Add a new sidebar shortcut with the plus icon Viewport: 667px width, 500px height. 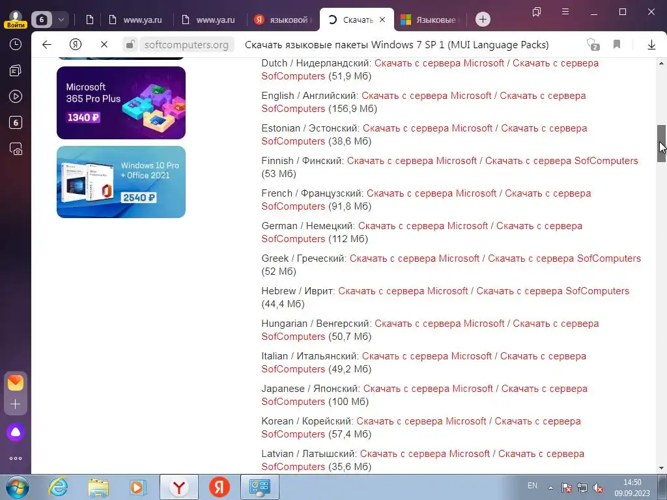[x=16, y=404]
